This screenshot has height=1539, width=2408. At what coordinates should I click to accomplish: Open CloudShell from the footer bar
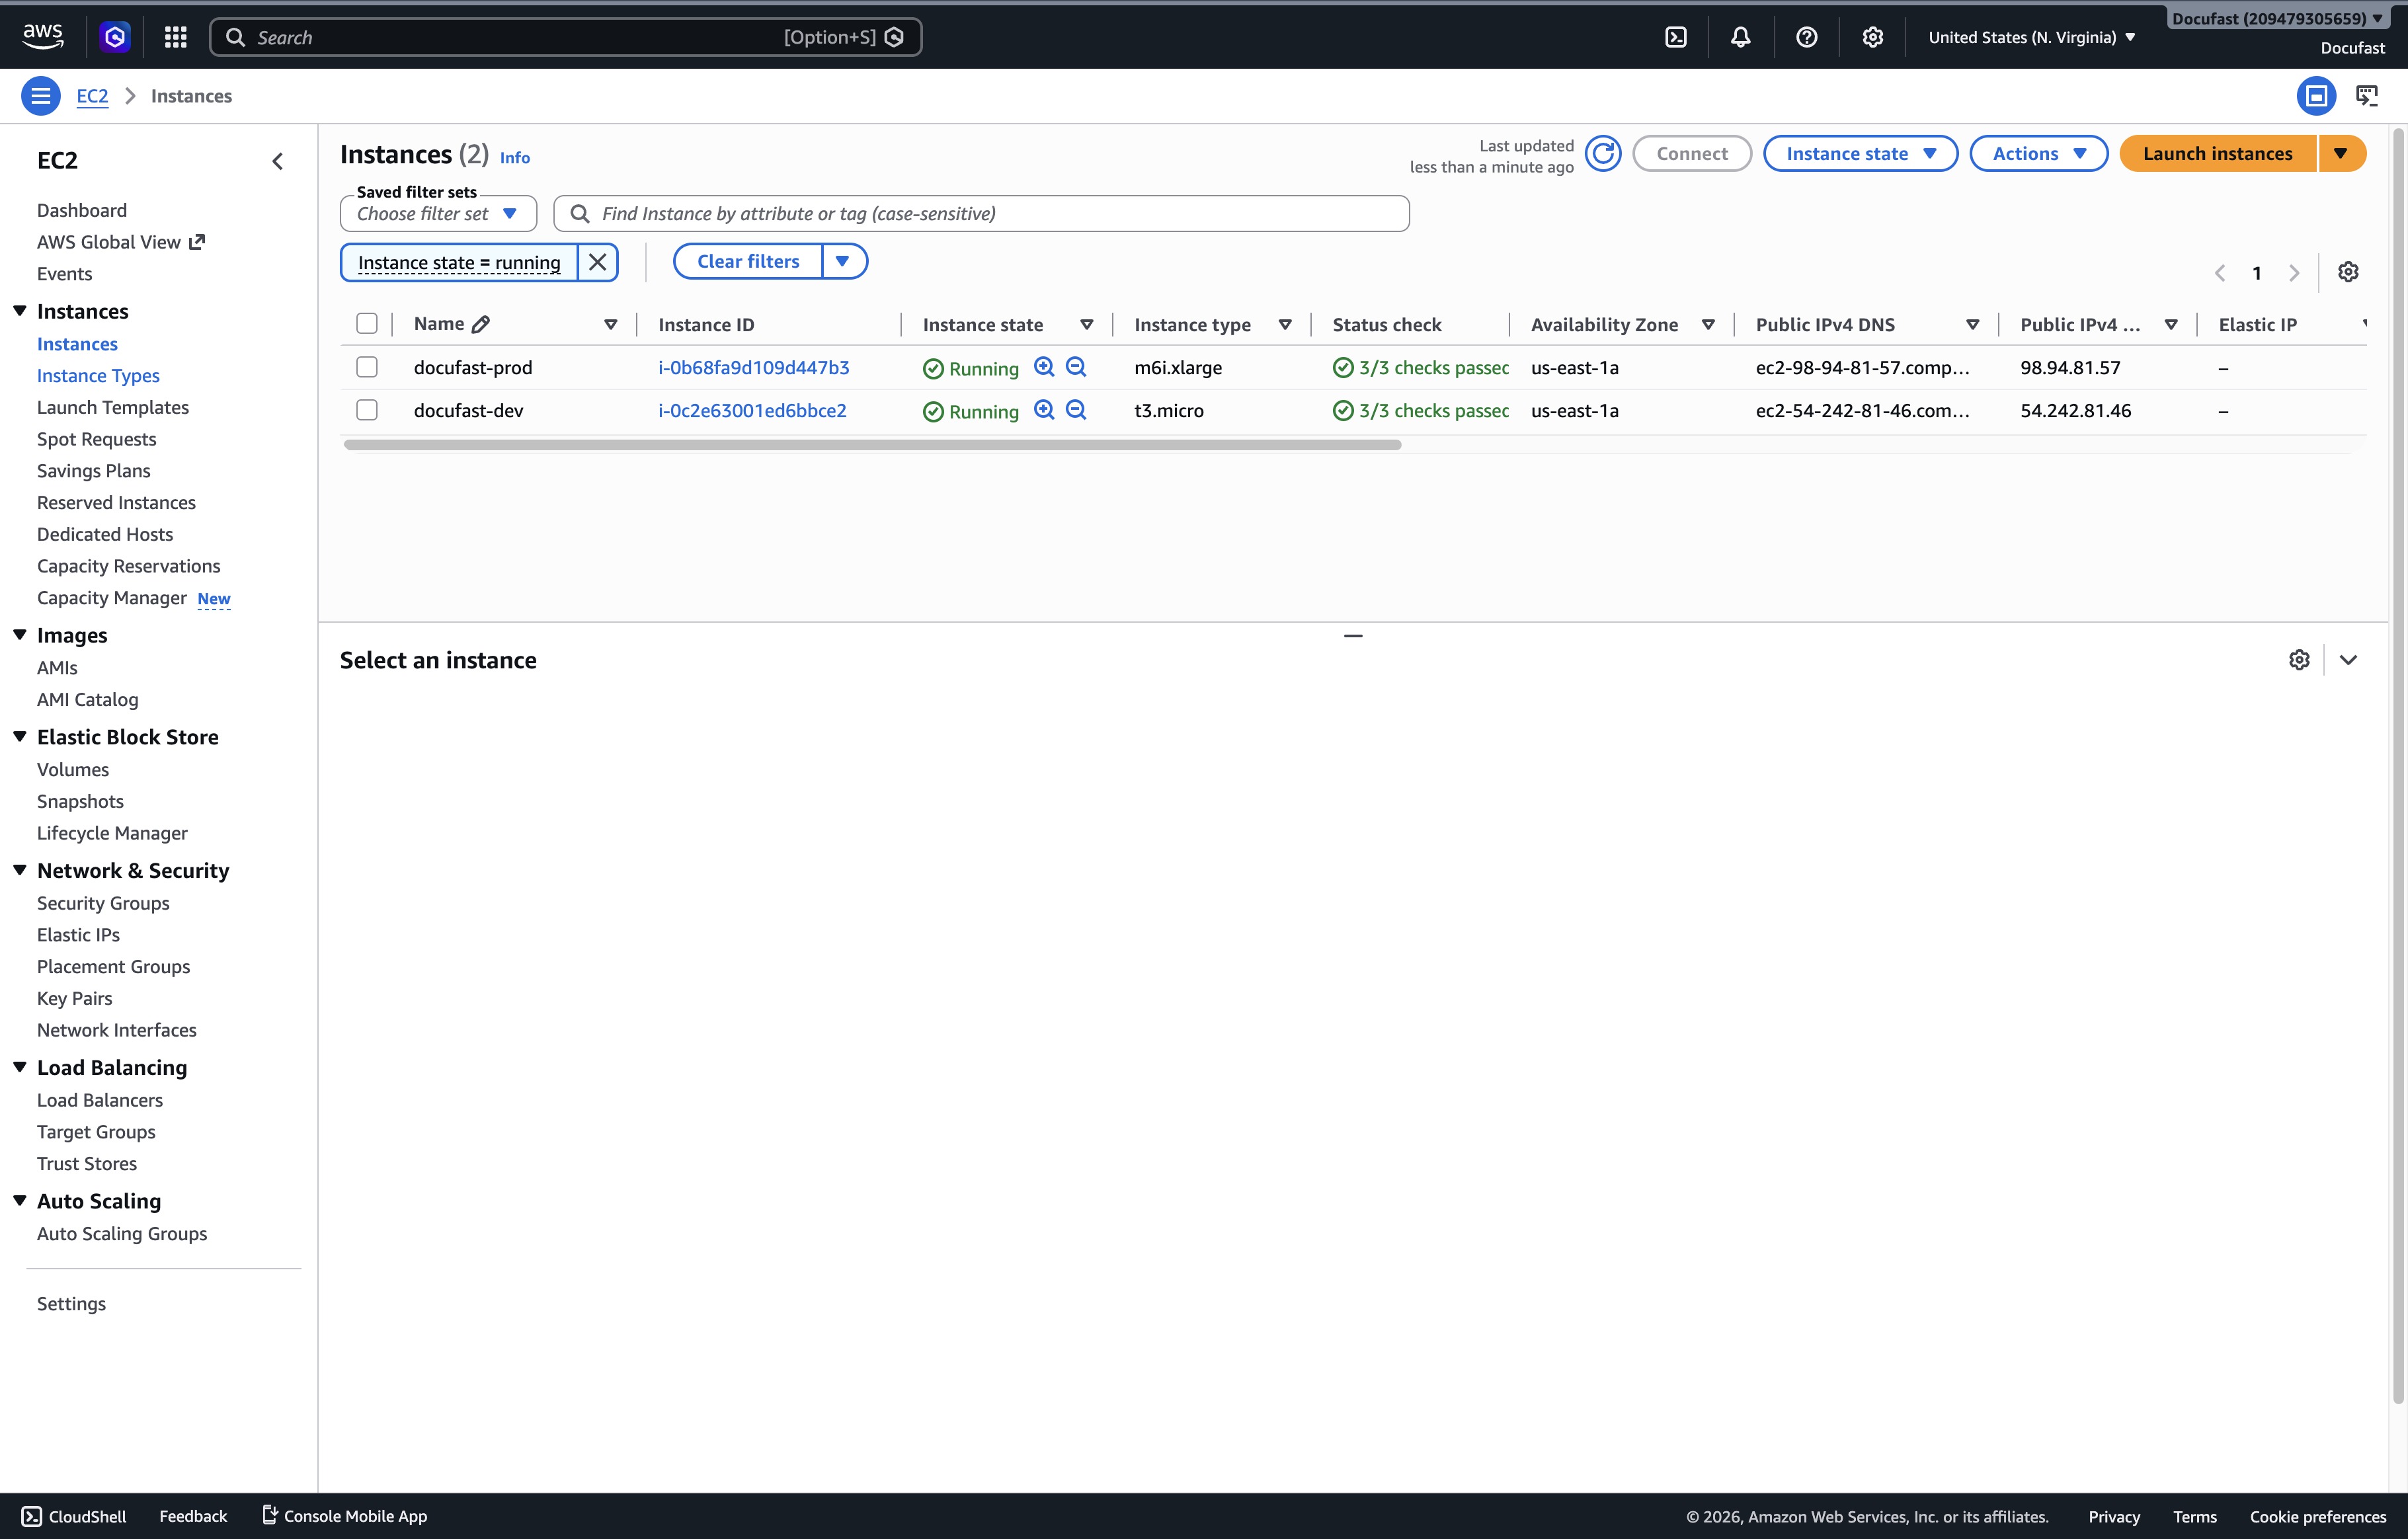pos(74,1516)
